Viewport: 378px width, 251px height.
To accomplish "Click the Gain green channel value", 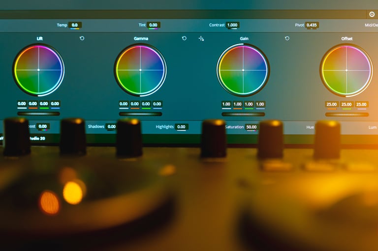I will [249, 104].
